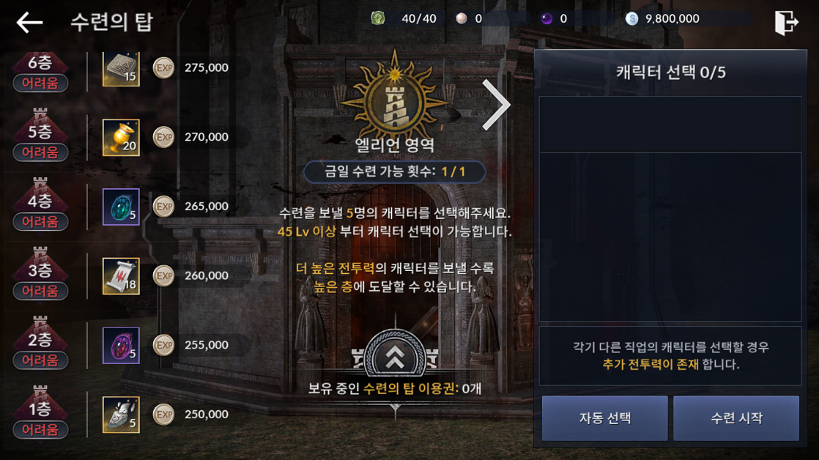The width and height of the screenshot is (819, 460).
Task: Advance to next region with the right chevron
Action: pos(496,105)
